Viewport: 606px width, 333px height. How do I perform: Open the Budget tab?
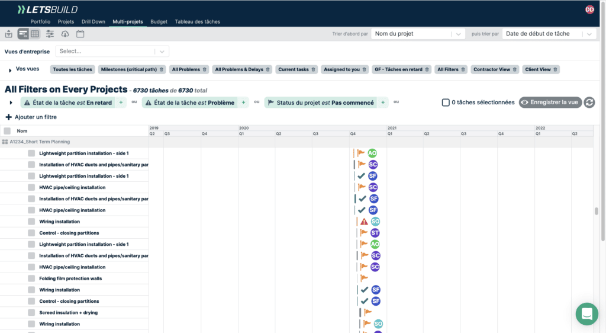tap(159, 22)
